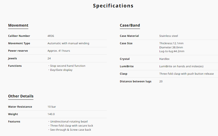
Task: Click the Approx. 41 hours value
Action: pos(59,51)
